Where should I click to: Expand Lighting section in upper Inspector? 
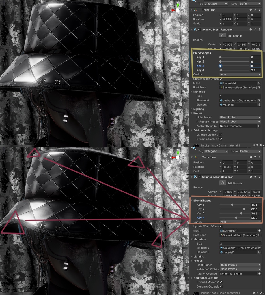pos(191,109)
